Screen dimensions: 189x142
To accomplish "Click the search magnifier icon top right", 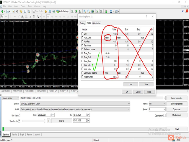I will (183, 11).
